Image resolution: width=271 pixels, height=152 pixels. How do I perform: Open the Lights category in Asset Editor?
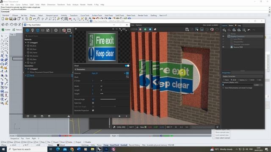coord(33,30)
